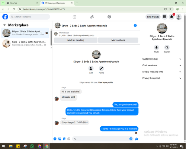186x149 pixels.
Task: Open File Explorer from taskbar
Action: click(11, 146)
